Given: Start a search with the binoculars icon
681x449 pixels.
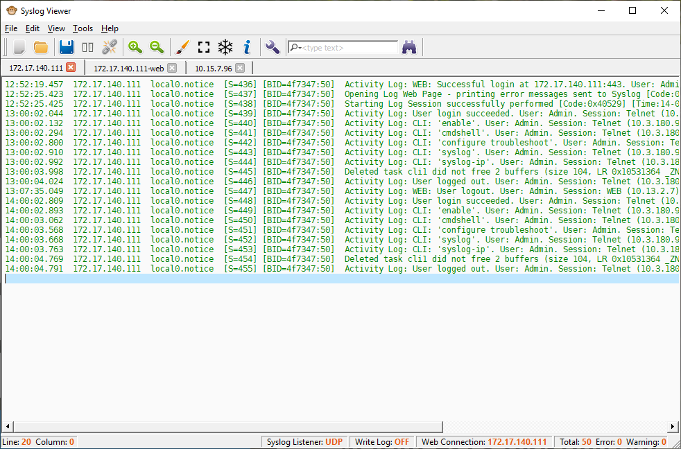Looking at the screenshot, I should click(x=409, y=46).
